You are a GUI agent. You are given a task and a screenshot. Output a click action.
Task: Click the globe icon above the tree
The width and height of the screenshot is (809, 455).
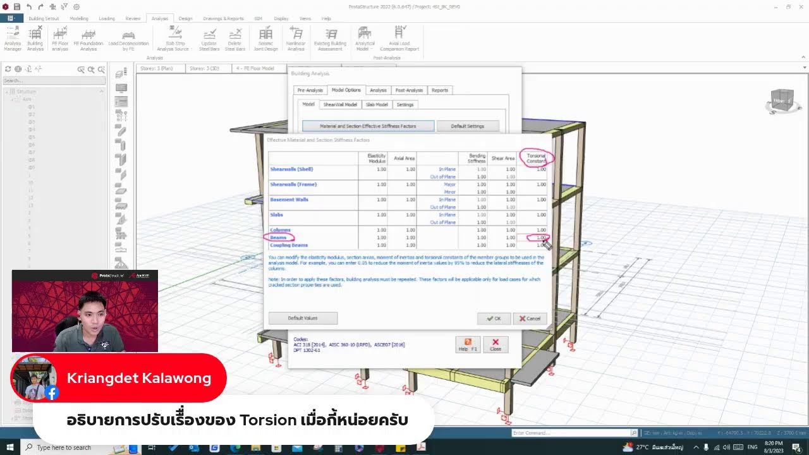coord(18,70)
